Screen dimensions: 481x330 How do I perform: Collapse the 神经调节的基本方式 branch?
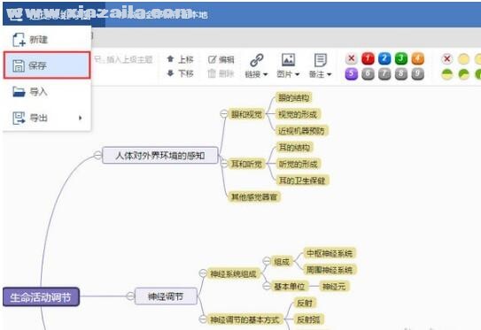(203, 319)
